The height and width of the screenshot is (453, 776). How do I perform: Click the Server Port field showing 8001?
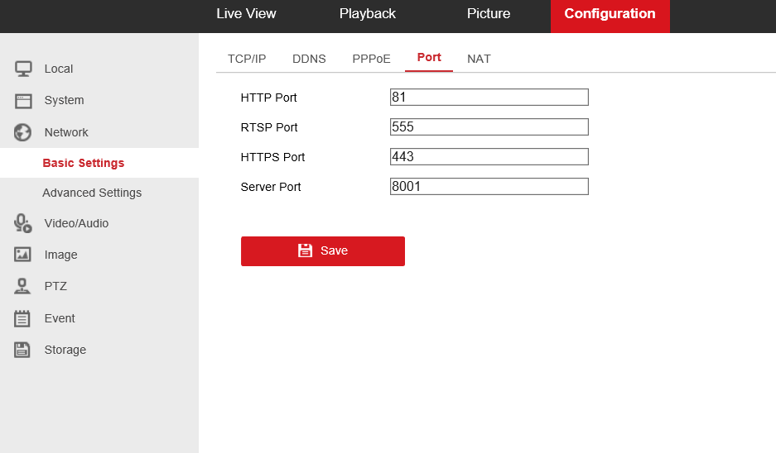click(x=489, y=187)
